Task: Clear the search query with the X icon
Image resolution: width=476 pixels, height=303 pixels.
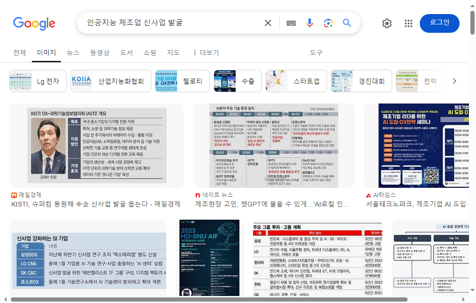Action: [268, 23]
